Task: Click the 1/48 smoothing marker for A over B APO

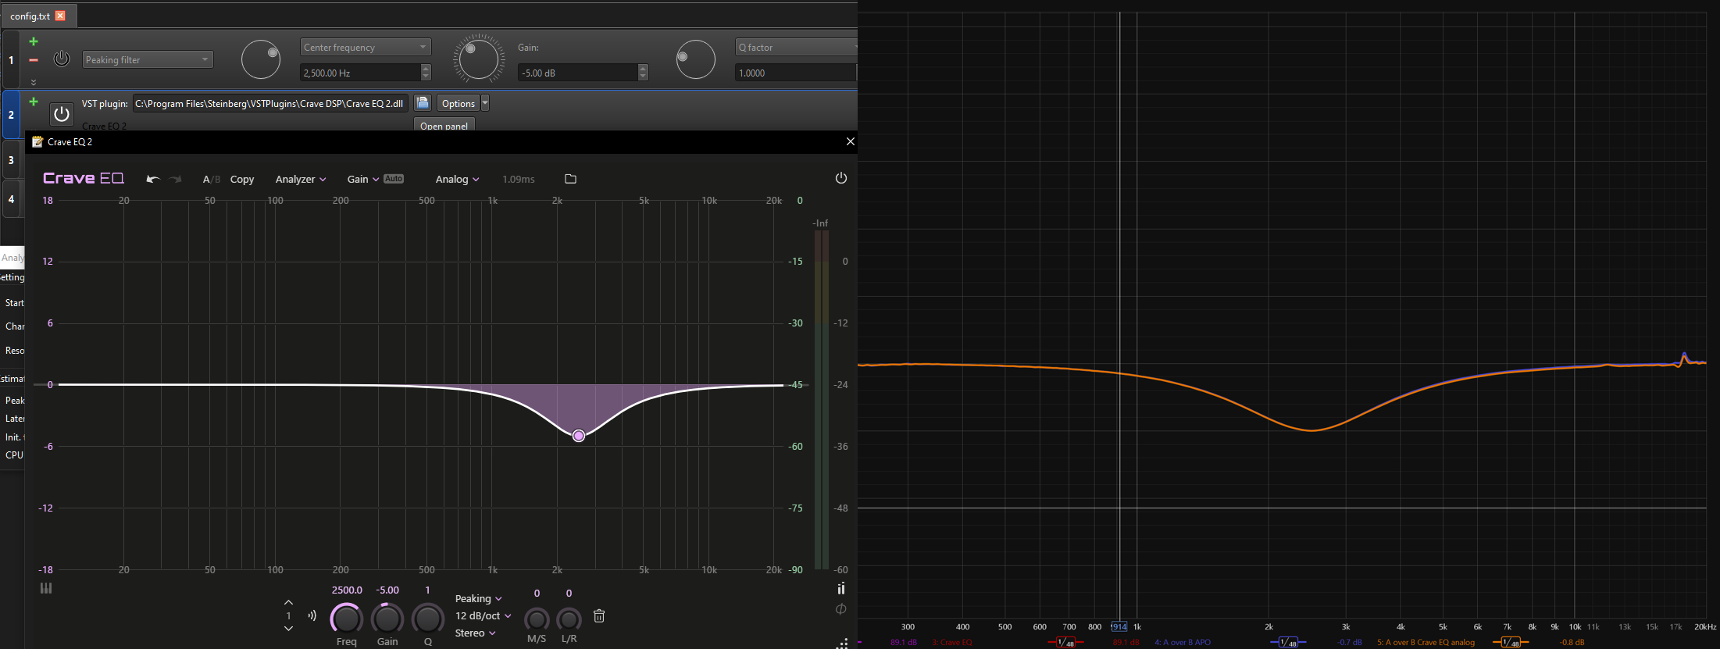Action: (x=1288, y=642)
